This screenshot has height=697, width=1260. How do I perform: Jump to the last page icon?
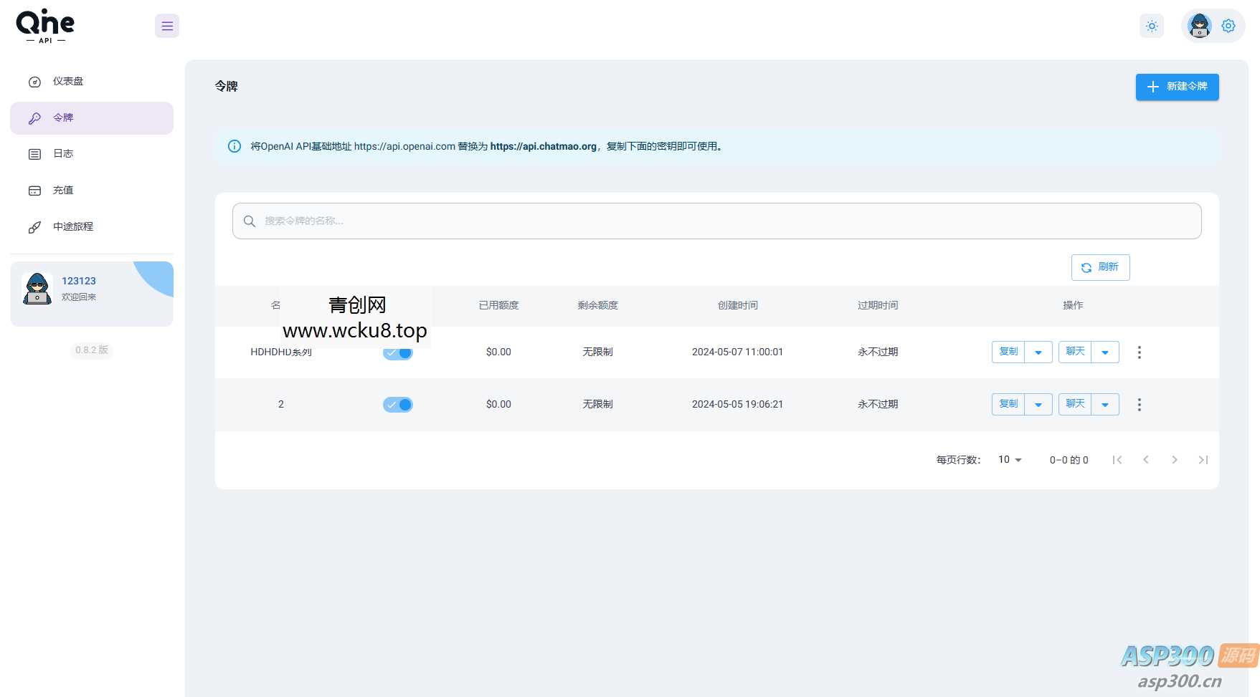tap(1203, 460)
